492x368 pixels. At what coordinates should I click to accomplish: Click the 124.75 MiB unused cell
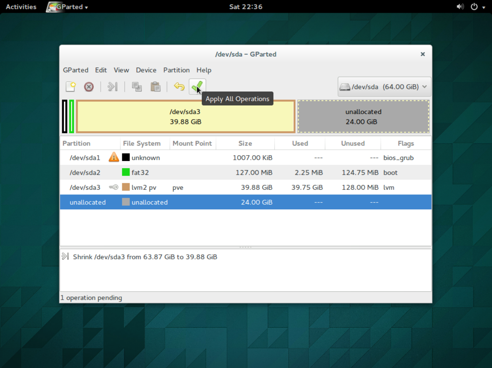tap(360, 172)
